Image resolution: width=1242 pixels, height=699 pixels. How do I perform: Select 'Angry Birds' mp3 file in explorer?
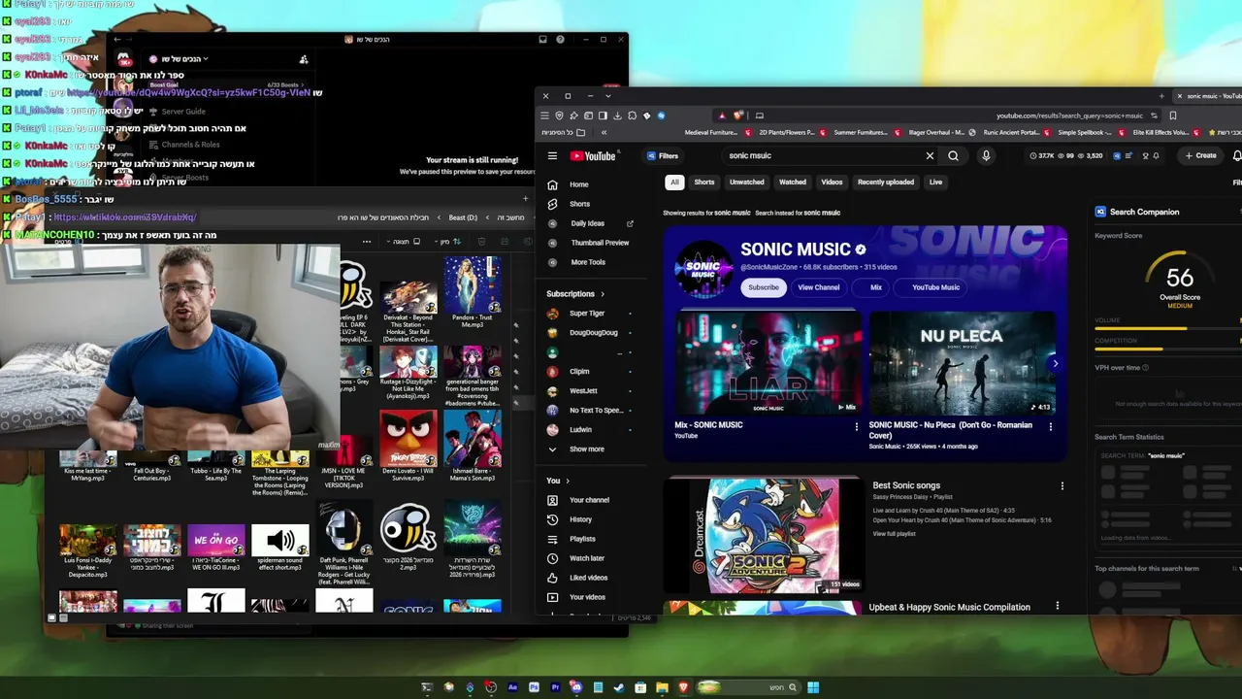click(x=409, y=445)
